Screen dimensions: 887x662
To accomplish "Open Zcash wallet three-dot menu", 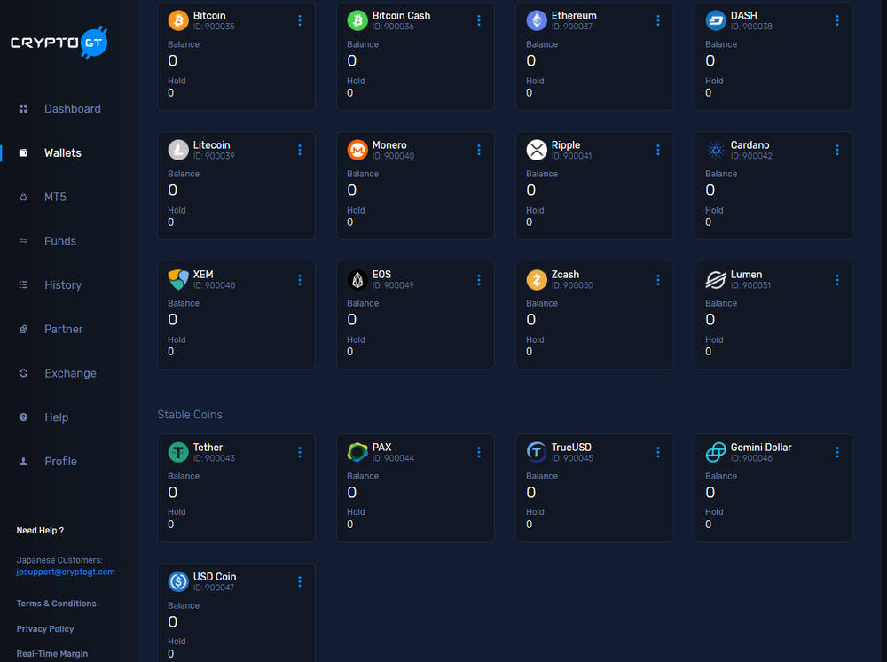I will click(658, 280).
